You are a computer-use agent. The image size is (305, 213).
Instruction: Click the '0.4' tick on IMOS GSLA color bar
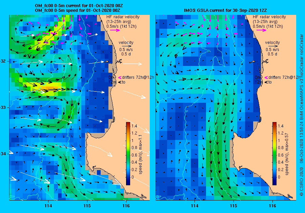click(x=281, y=162)
